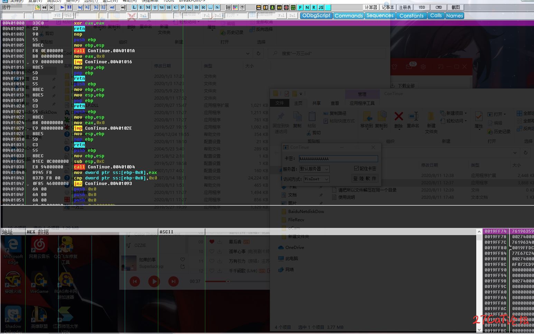Image resolution: width=534 pixels, height=334 pixels.
Task: Click the JS toolbar icon
Action: (x=321, y=7)
